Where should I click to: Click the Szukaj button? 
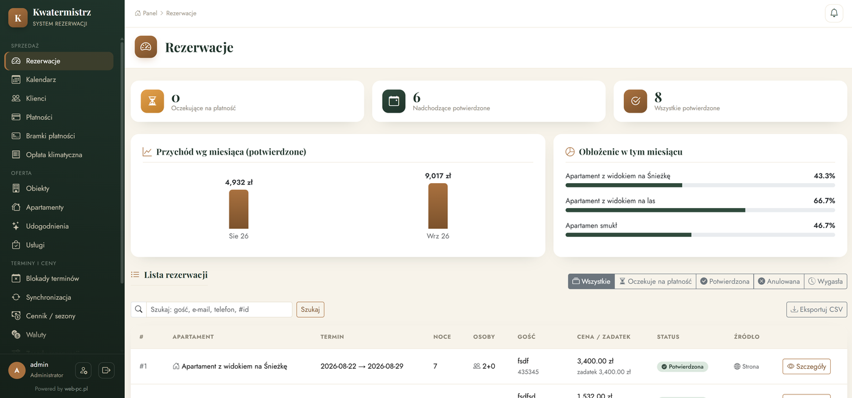point(310,309)
